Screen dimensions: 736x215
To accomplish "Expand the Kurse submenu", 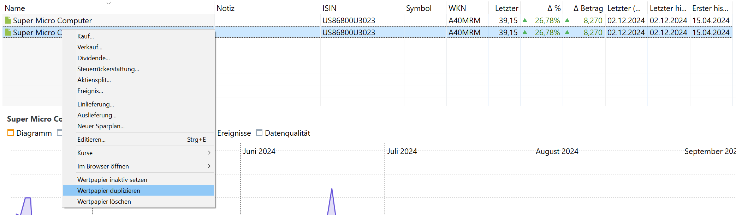I will click(209, 153).
